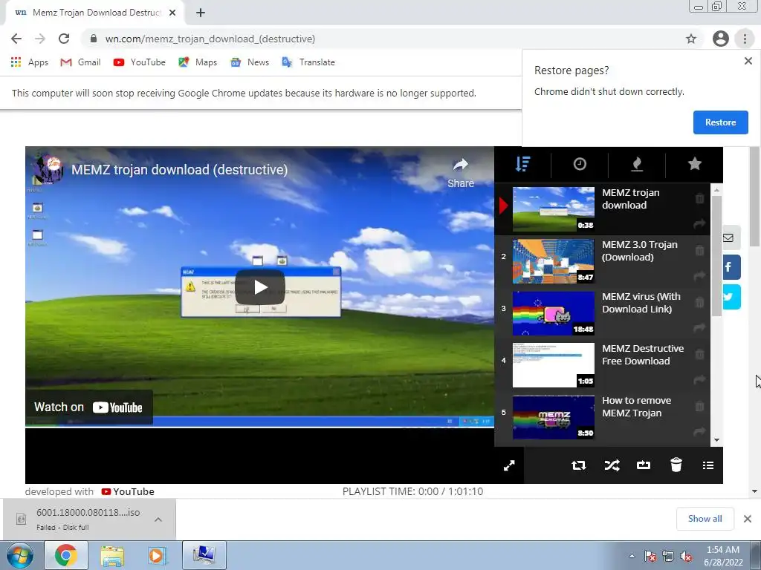
Task: Open MEMZ trojan download thumbnail
Action: pyautogui.click(x=553, y=209)
